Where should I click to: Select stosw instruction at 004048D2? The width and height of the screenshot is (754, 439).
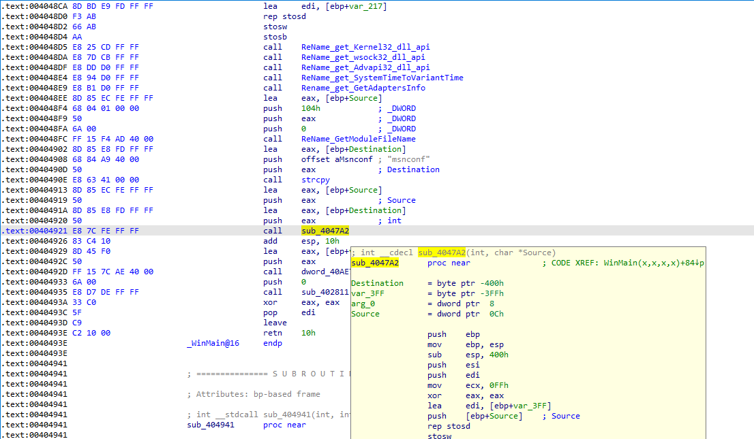275,27
